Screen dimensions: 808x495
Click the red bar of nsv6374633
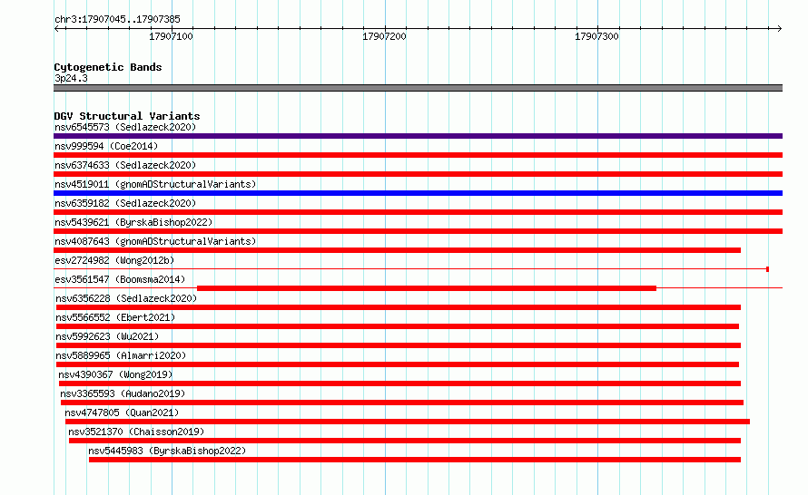(418, 174)
